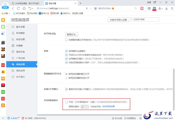The height and width of the screenshot is (120, 175).
Task: Open 影视大全 bookmark
Action: pos(44,13)
